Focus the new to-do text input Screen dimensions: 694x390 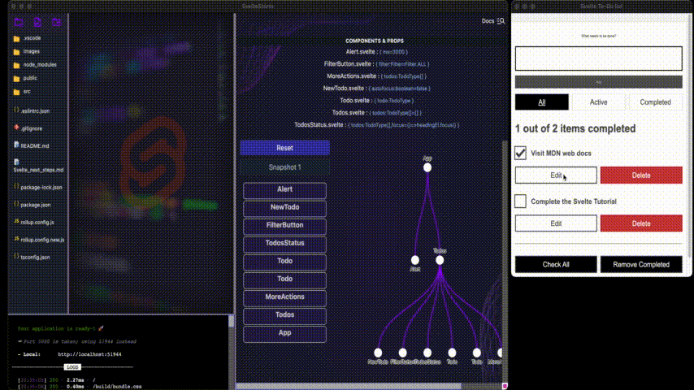598,58
